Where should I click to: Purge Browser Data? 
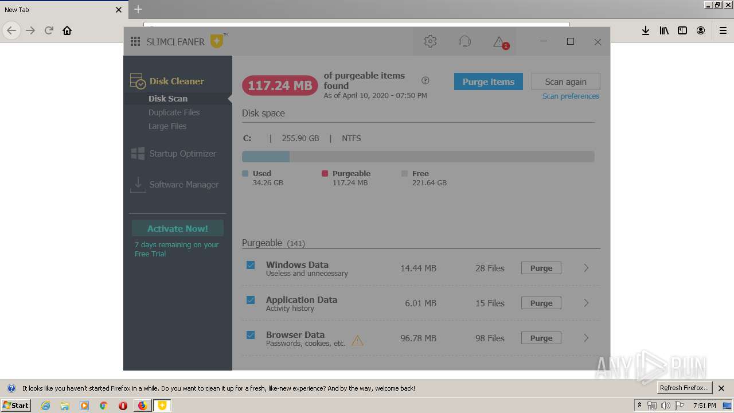tap(541, 338)
